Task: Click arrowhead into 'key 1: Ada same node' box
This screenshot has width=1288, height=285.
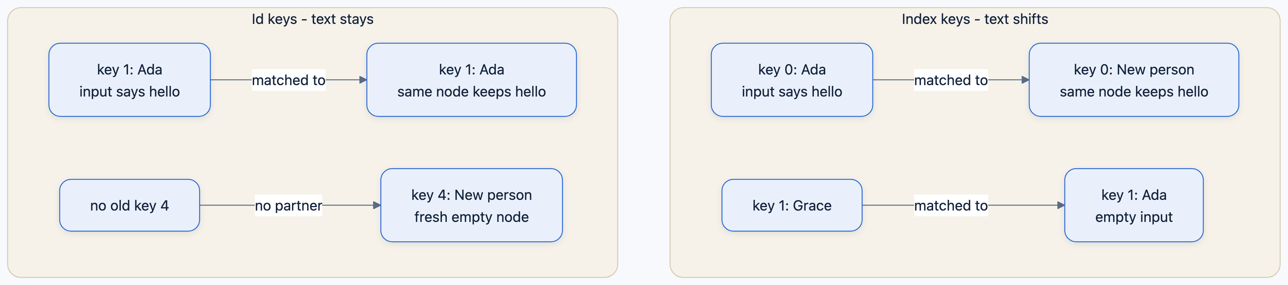Action: [x=363, y=80]
